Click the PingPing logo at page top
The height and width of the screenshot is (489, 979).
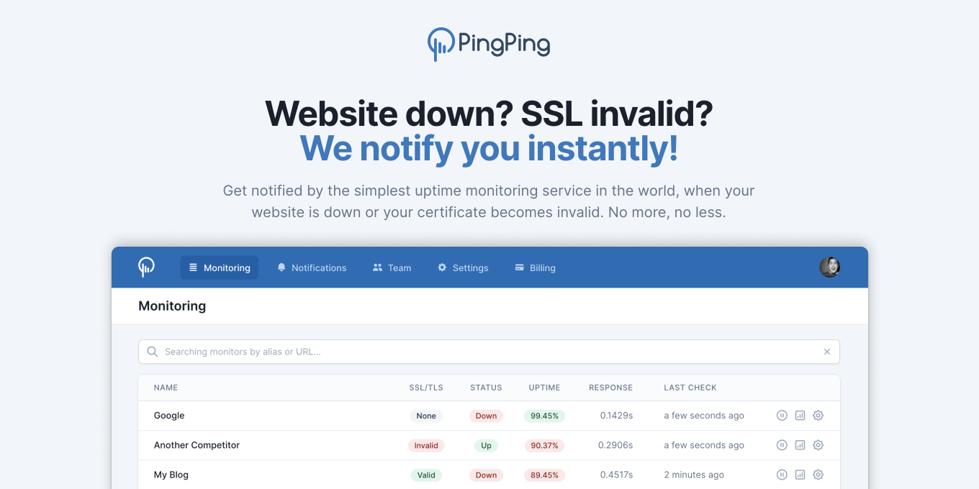tap(489, 44)
